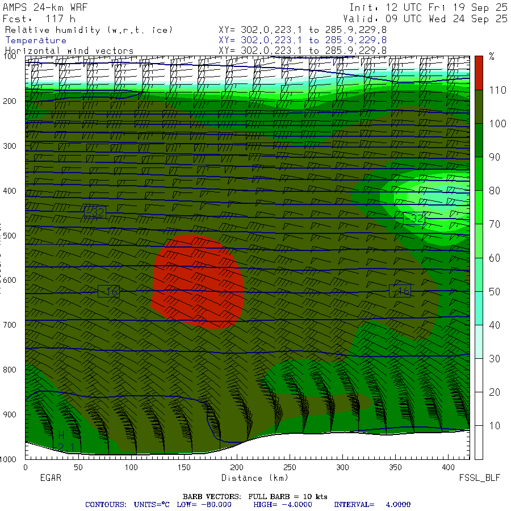
Task: Click the 'AMPS 24-km WRF' title text
Action: pyautogui.click(x=45, y=7)
